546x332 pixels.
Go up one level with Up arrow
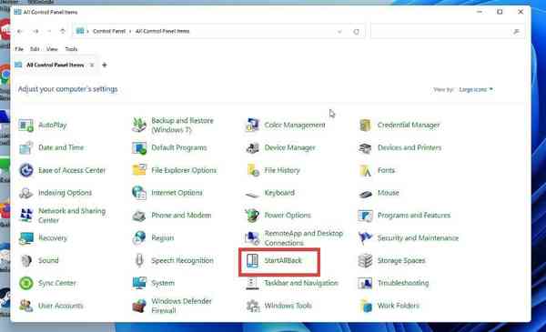(x=63, y=31)
